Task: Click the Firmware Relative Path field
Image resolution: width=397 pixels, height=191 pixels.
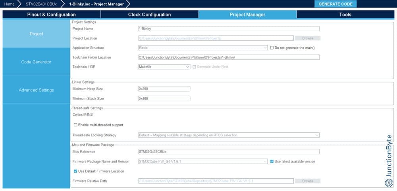Action: (216, 181)
